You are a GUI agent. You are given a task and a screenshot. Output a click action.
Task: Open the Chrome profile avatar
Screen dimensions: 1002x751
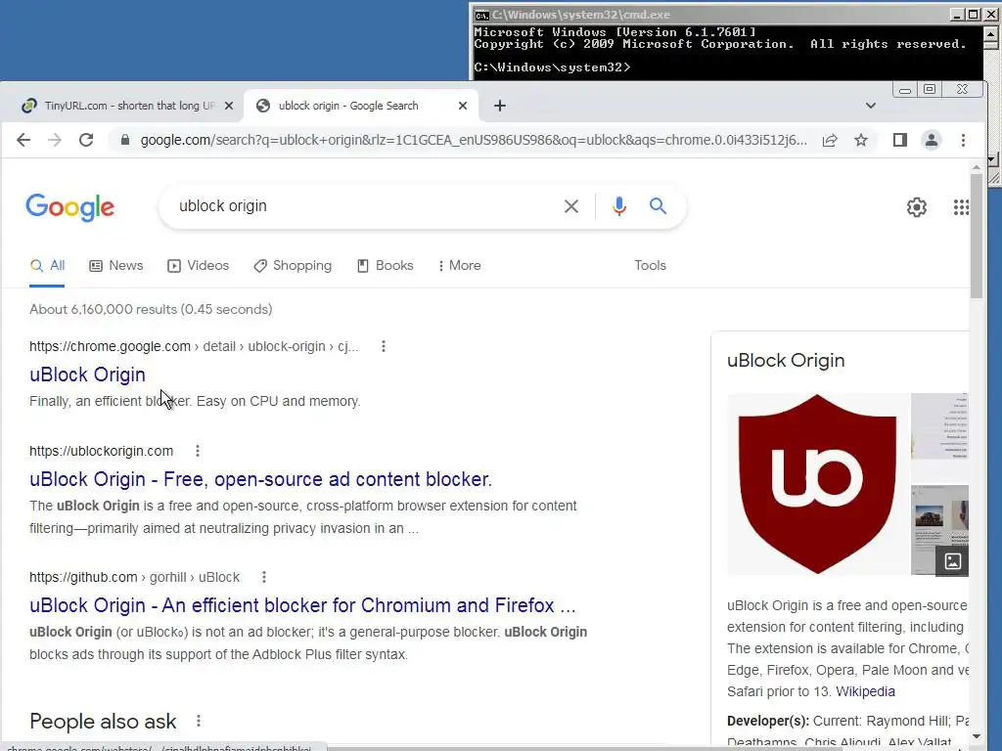click(932, 140)
